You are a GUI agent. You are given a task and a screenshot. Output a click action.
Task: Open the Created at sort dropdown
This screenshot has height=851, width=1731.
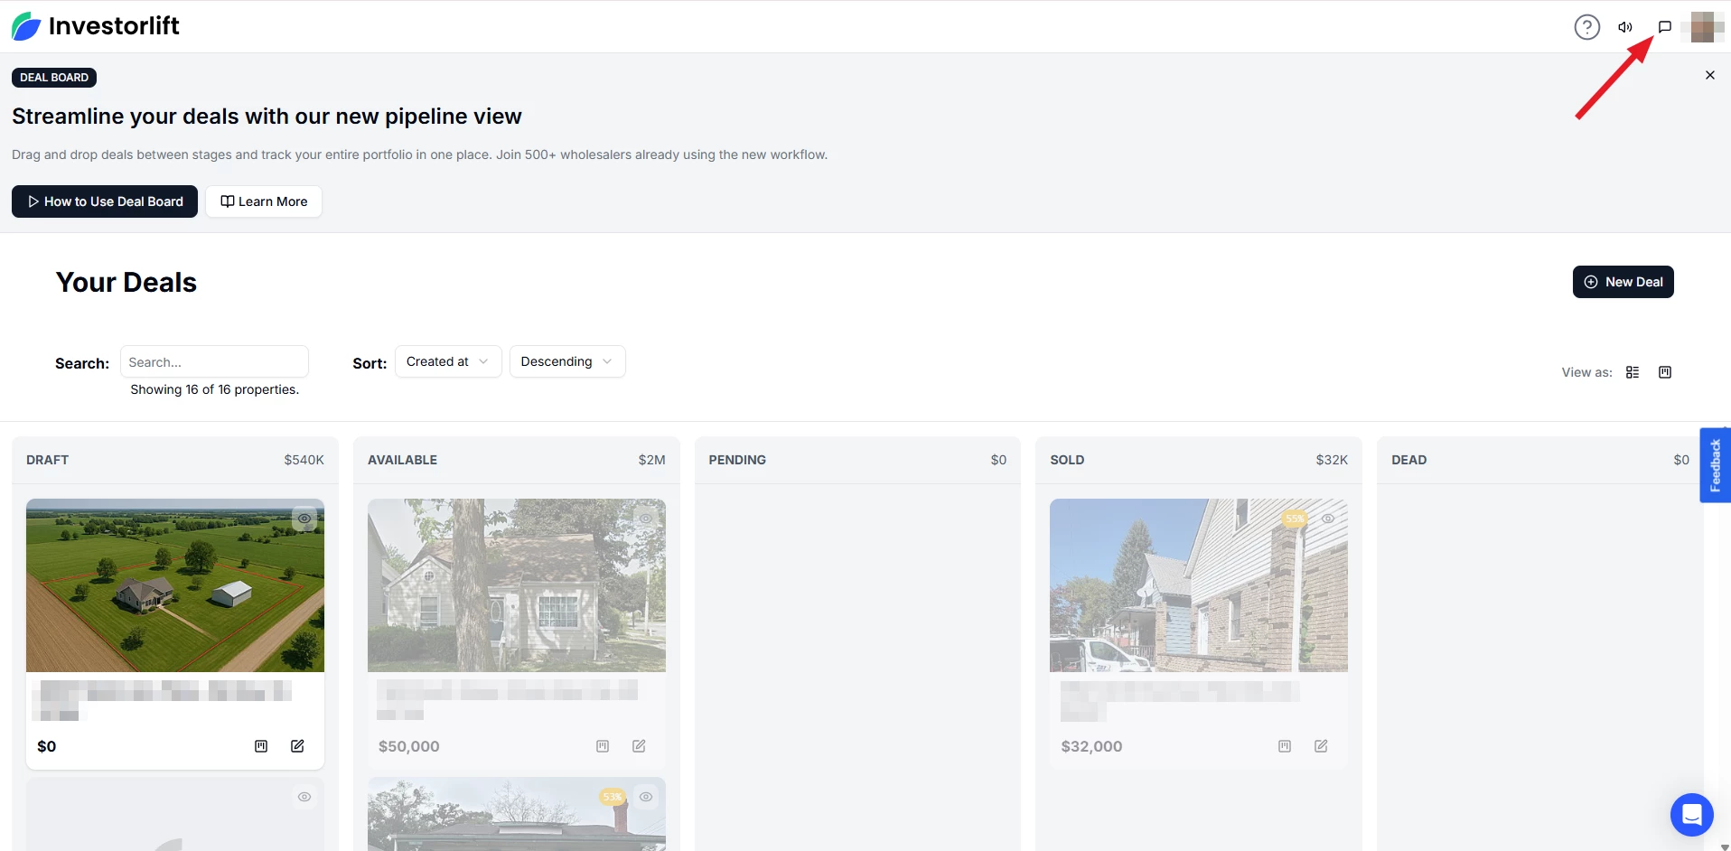coord(448,361)
